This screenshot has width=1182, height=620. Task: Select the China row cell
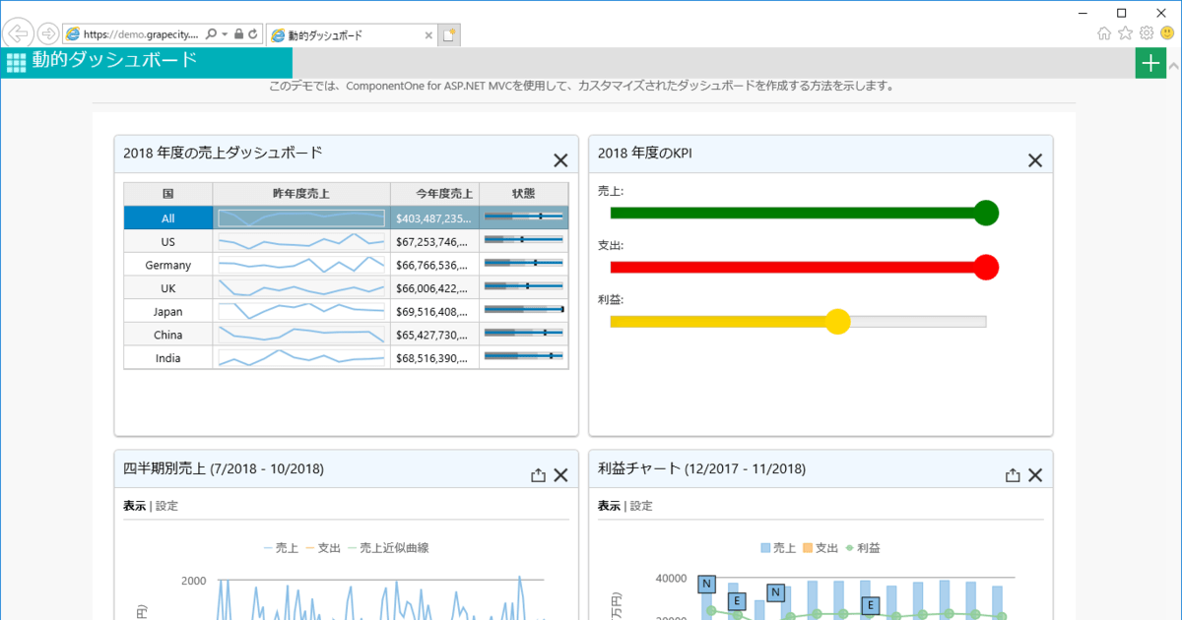click(168, 335)
